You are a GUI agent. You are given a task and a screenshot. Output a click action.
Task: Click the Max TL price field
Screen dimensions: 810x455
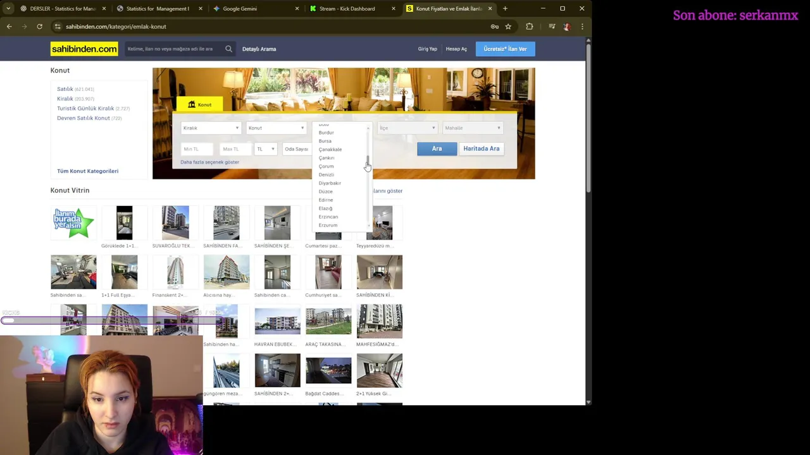coord(235,149)
